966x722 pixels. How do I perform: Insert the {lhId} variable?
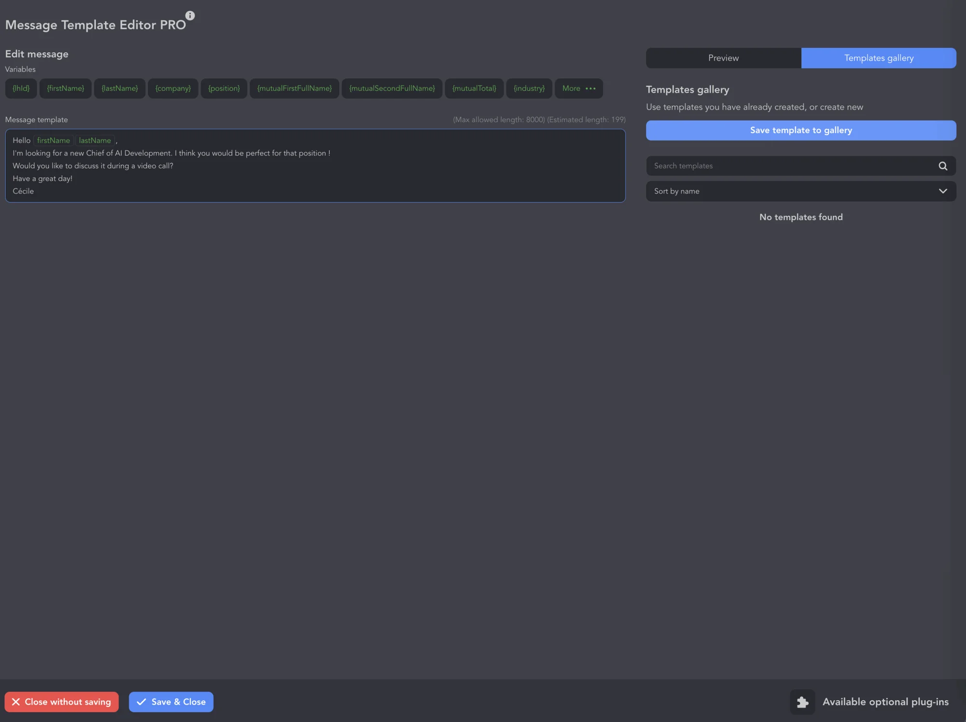[21, 88]
